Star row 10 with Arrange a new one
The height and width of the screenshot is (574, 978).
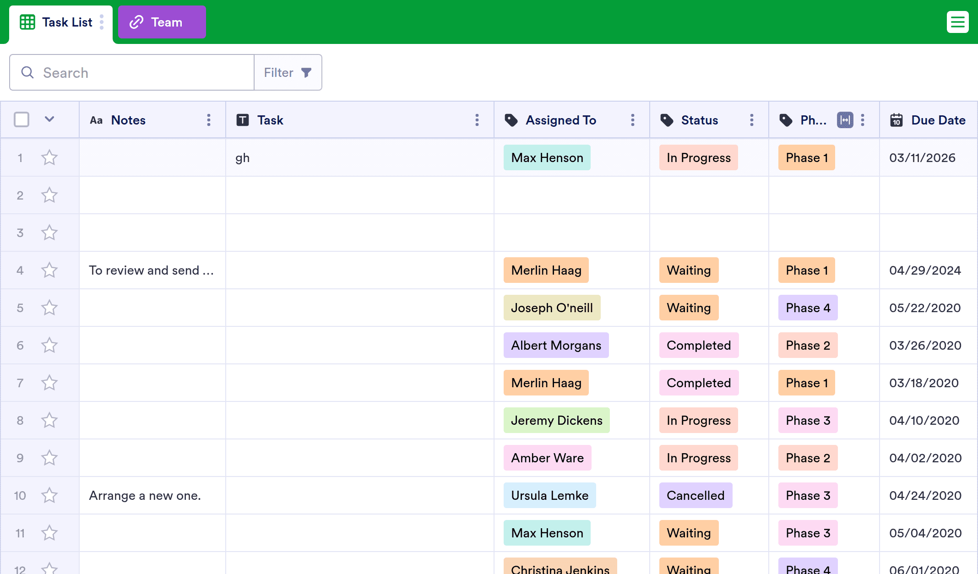pyautogui.click(x=49, y=496)
